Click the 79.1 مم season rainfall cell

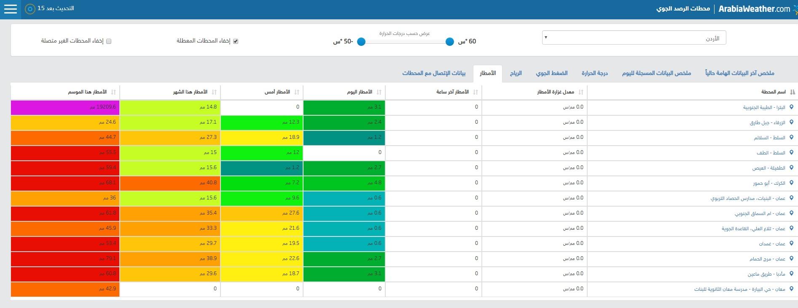pyautogui.click(x=65, y=259)
